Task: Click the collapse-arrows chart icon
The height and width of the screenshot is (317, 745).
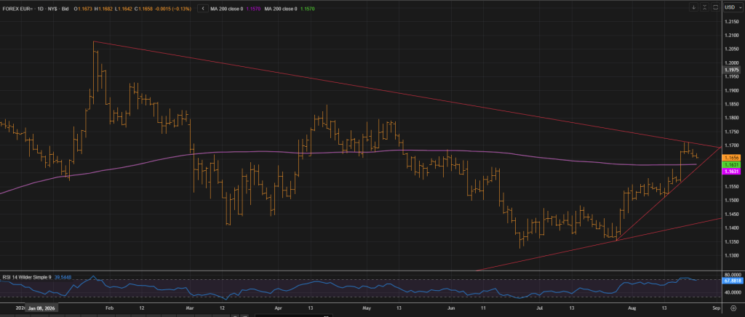Action: (704, 7)
